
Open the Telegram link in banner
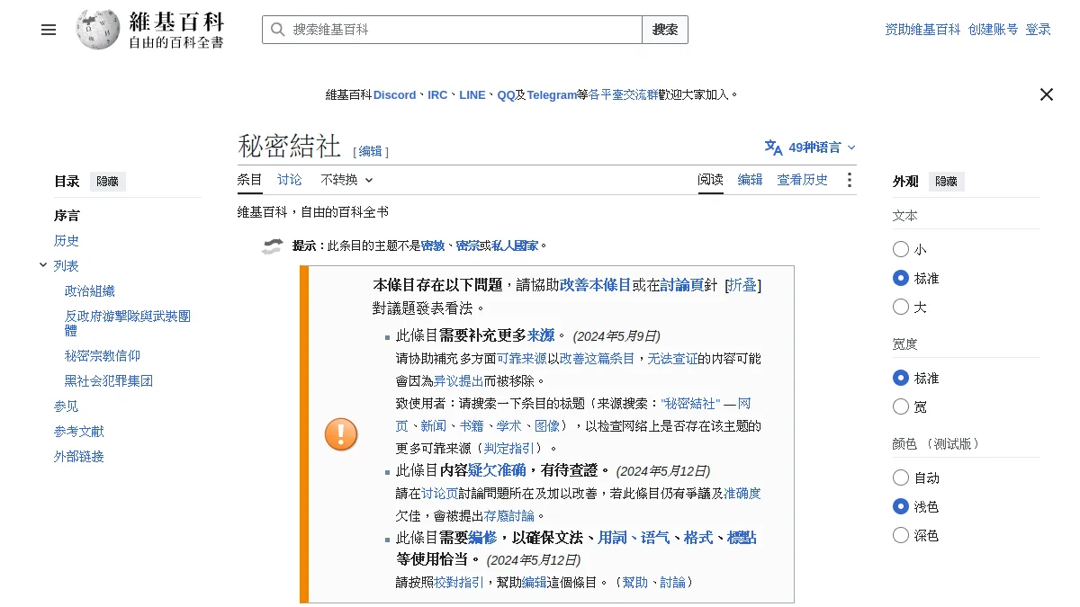552,94
